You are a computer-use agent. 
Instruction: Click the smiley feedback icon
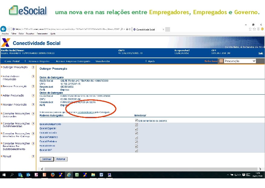tap(262, 29)
